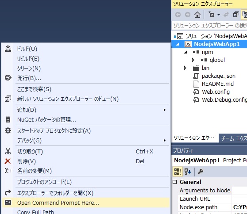Select Web.config file
The image size is (247, 214).
click(216, 92)
